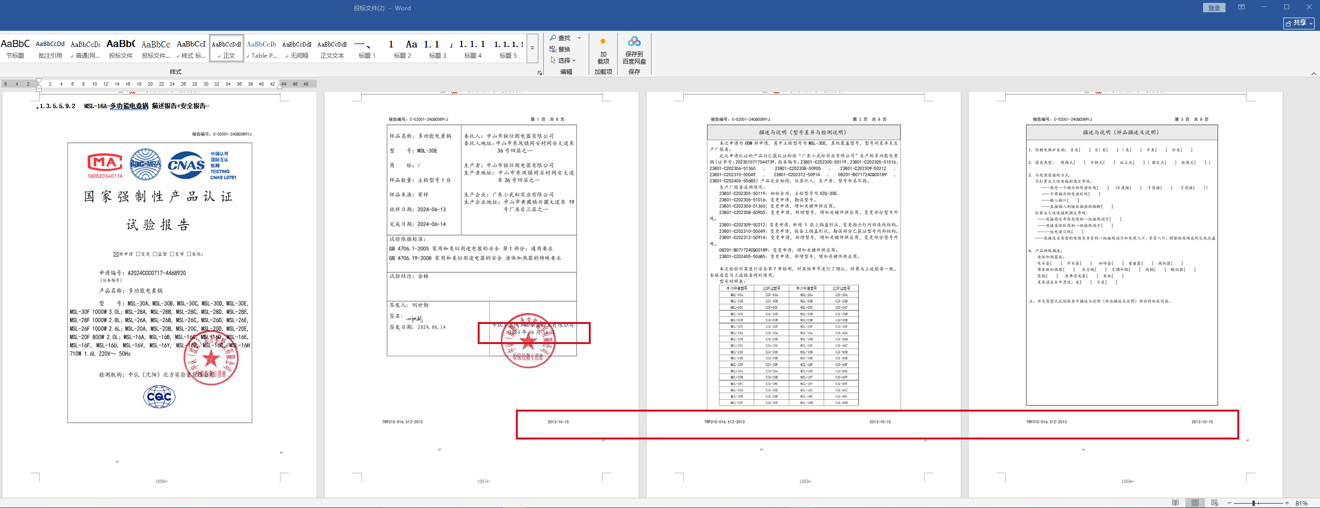
Task: Apply the 标题 3 style
Action: (x=438, y=49)
